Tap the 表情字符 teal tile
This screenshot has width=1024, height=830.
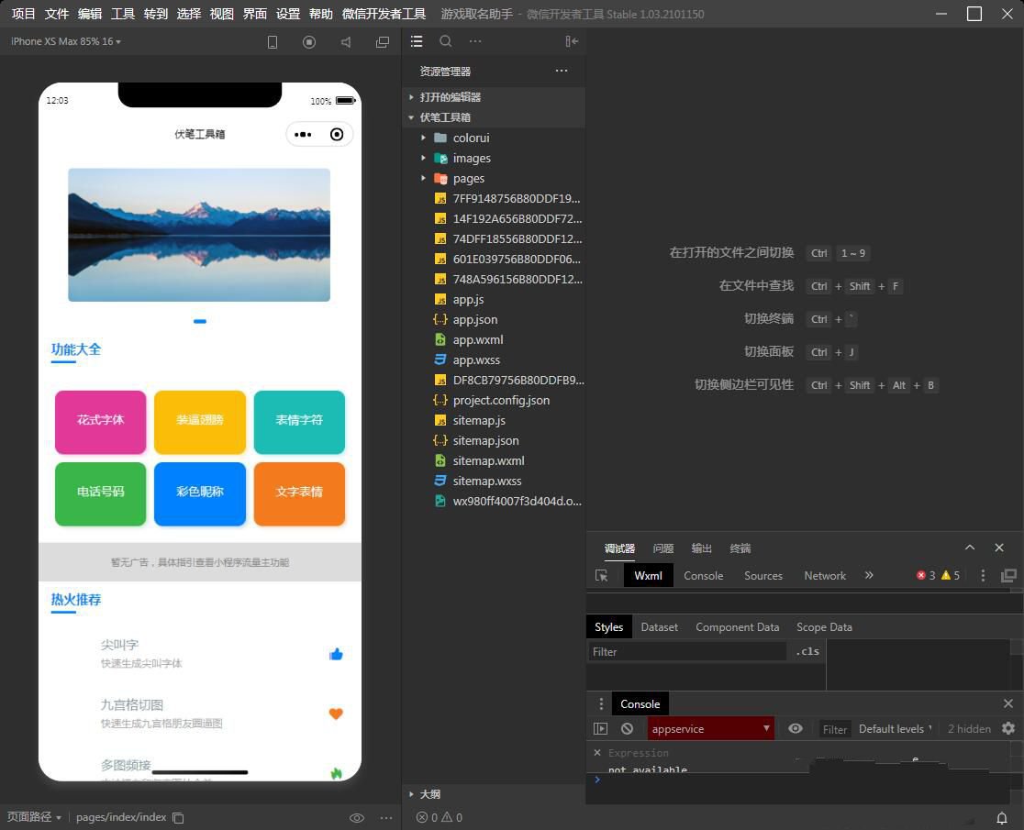click(x=299, y=422)
